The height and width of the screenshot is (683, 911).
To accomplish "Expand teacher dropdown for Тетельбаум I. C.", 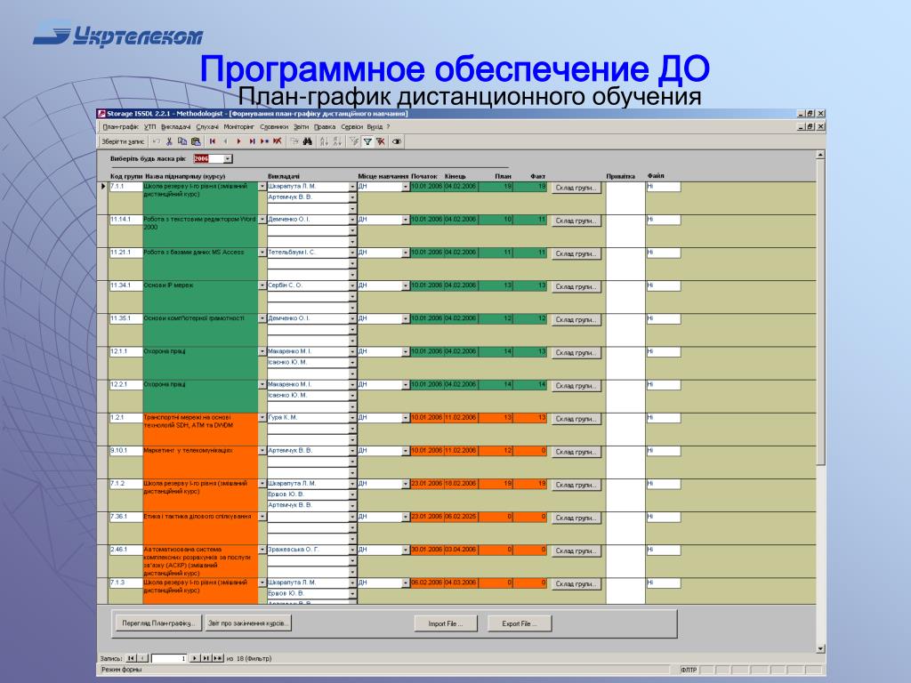I will coord(352,253).
